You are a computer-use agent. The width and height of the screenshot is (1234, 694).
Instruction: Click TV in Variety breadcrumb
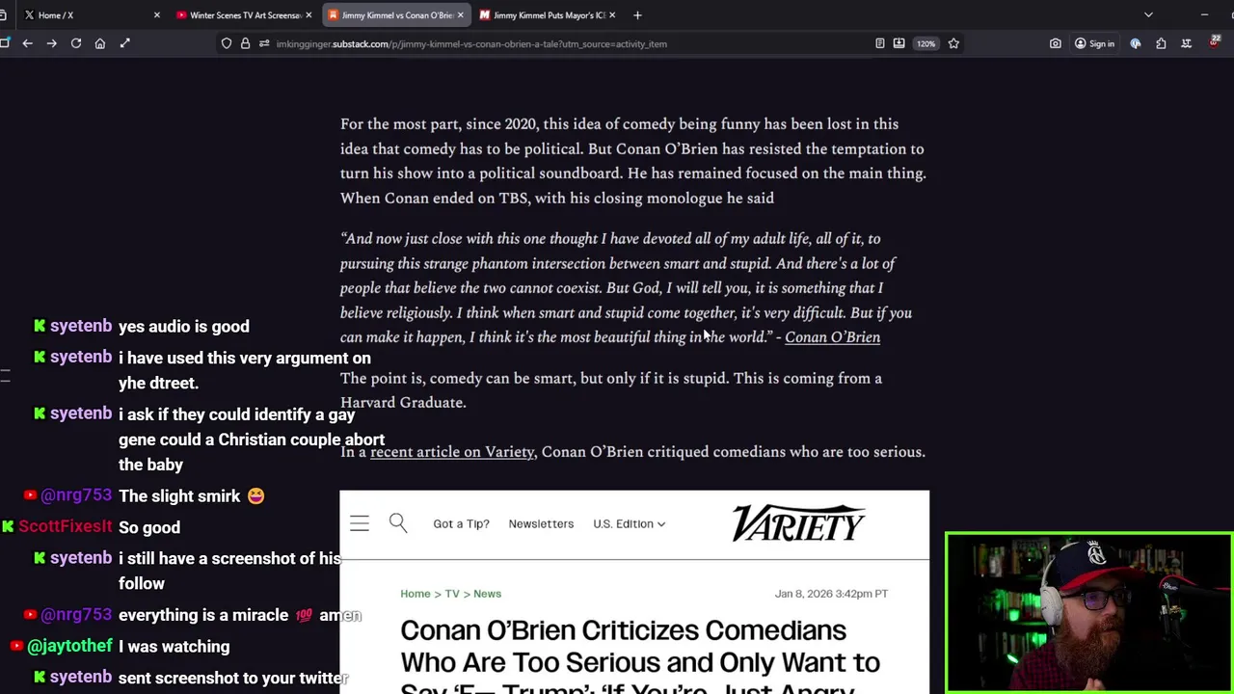pyautogui.click(x=452, y=594)
